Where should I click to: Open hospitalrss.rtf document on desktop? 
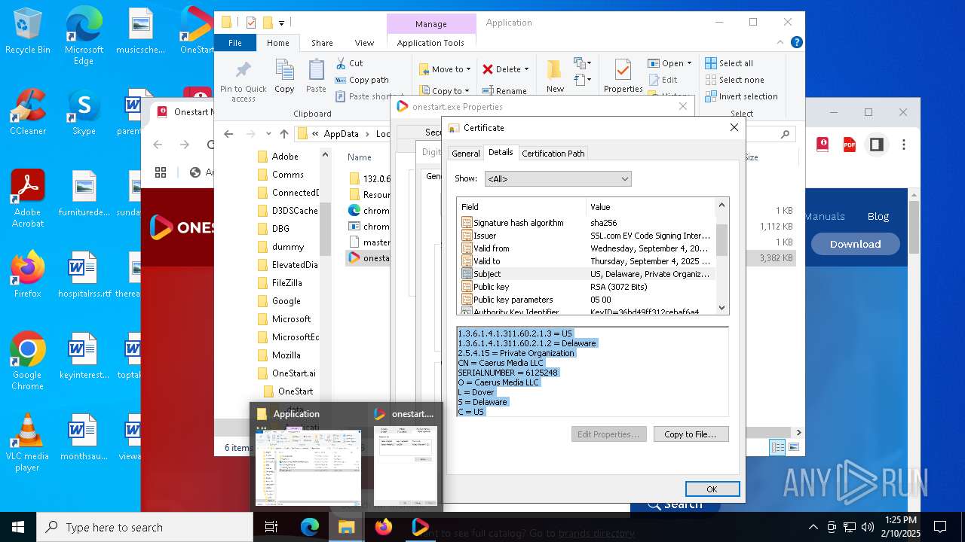click(84, 275)
